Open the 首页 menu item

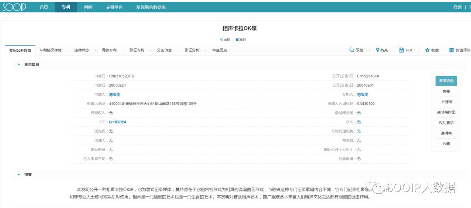(44, 7)
